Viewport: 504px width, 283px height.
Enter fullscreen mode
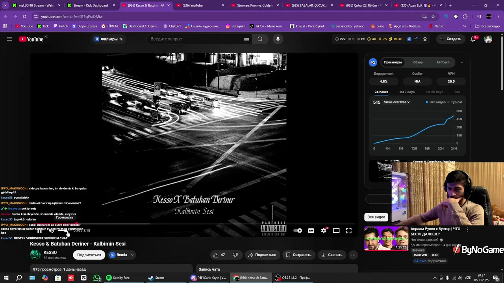tap(349, 231)
